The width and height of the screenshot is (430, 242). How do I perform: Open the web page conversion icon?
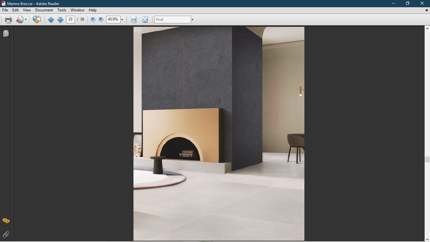(x=36, y=19)
